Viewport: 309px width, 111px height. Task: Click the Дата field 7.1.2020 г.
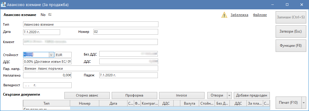pos(41,32)
